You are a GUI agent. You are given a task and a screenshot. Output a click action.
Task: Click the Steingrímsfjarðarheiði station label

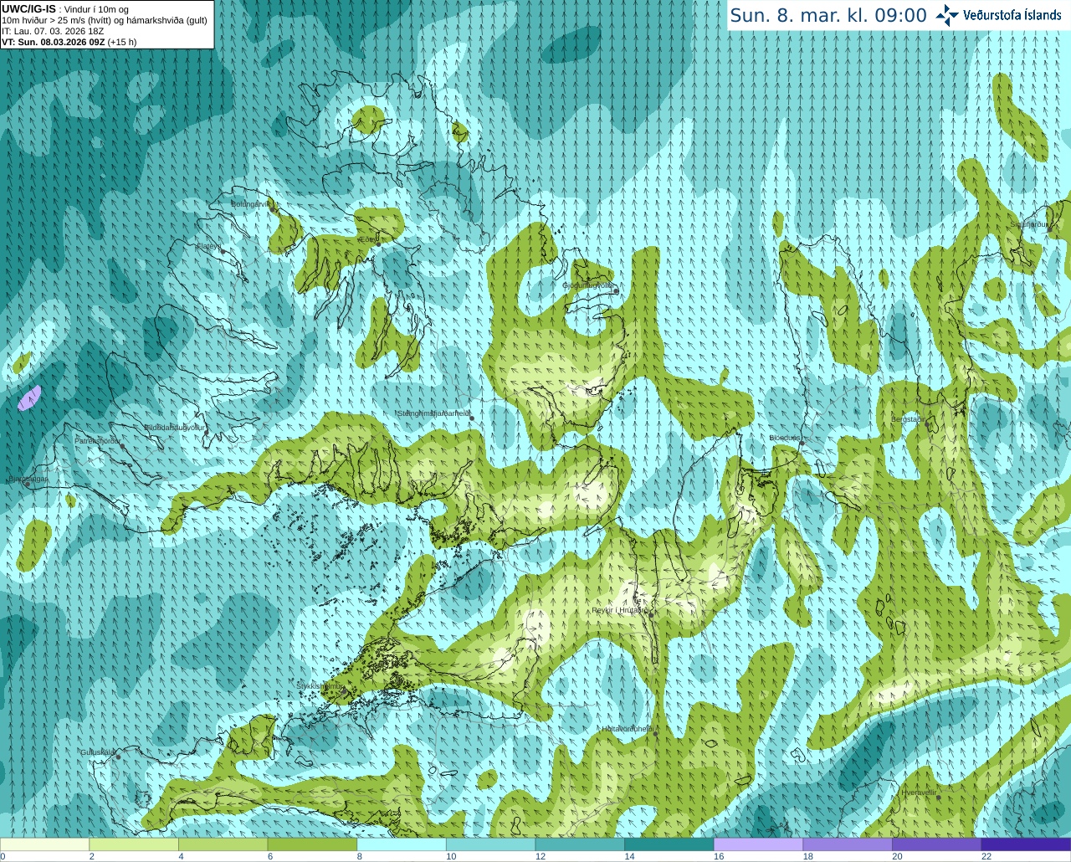(x=433, y=413)
